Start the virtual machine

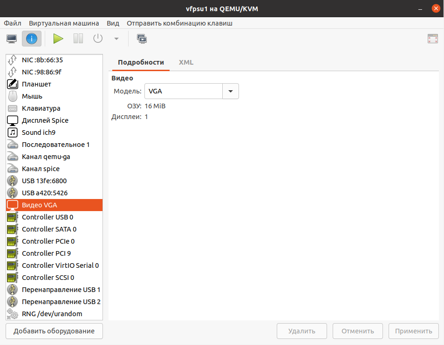click(58, 39)
